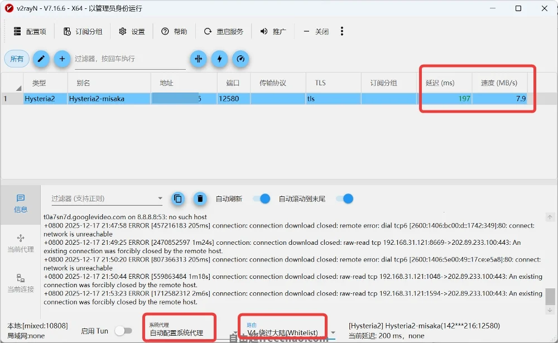Select the 所有 subscription group button
The image size is (558, 343).
pos(17,59)
